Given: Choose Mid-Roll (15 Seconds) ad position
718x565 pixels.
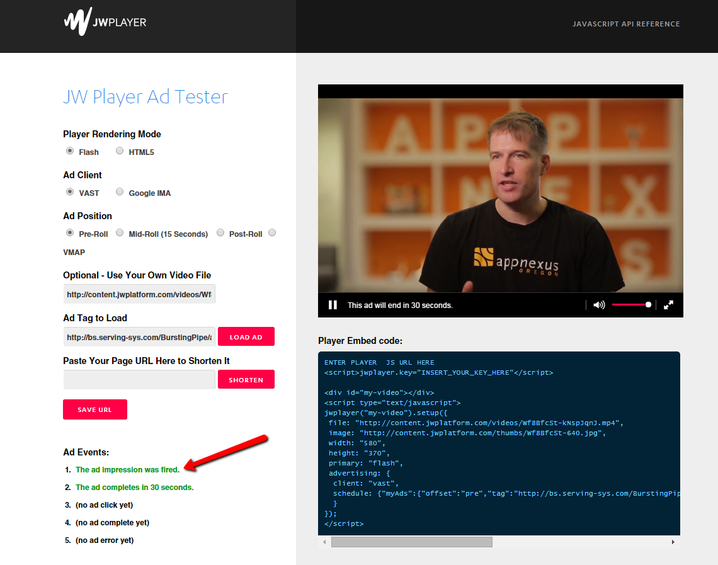Looking at the screenshot, I should point(120,232).
